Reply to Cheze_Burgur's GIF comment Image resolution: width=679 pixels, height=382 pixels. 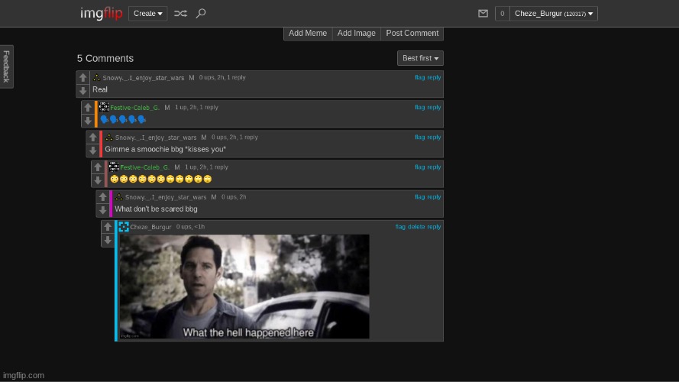click(434, 227)
